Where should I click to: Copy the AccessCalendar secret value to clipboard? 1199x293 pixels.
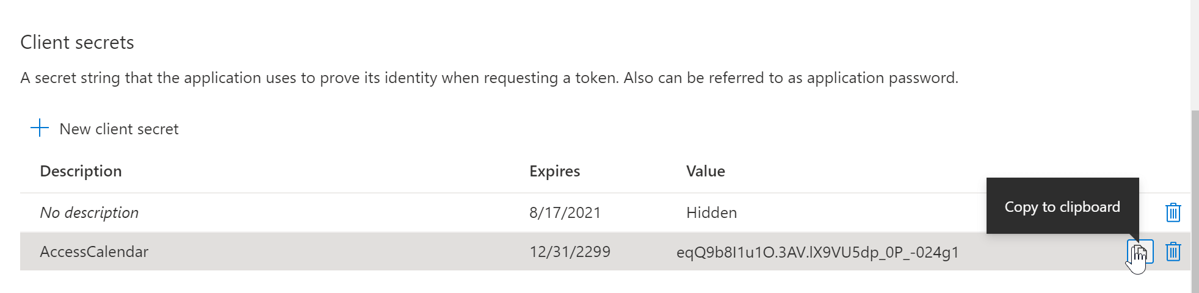[x=1140, y=251]
